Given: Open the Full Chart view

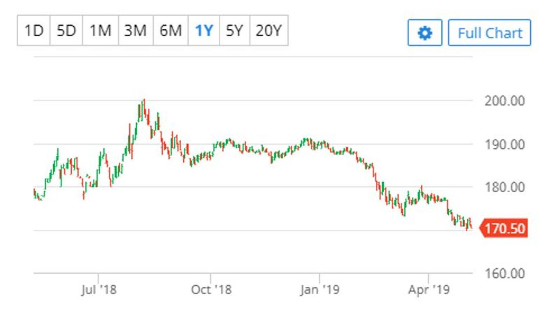Looking at the screenshot, I should coord(490,33).
